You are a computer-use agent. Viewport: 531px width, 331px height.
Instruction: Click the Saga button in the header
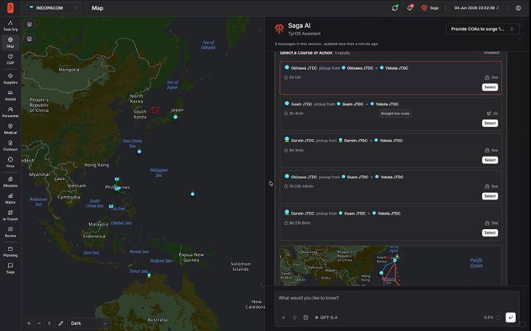click(x=429, y=8)
